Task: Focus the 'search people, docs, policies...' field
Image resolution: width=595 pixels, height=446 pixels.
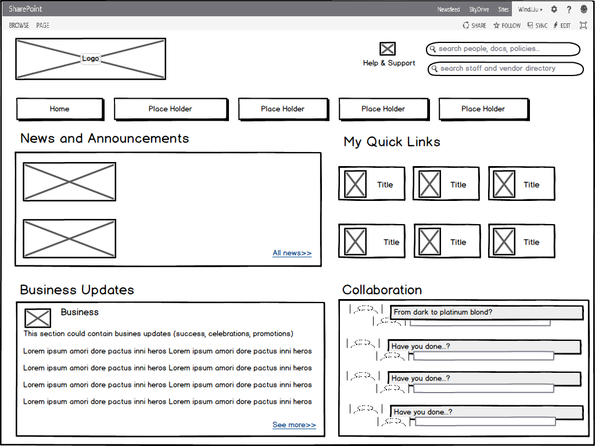Action: [503, 49]
